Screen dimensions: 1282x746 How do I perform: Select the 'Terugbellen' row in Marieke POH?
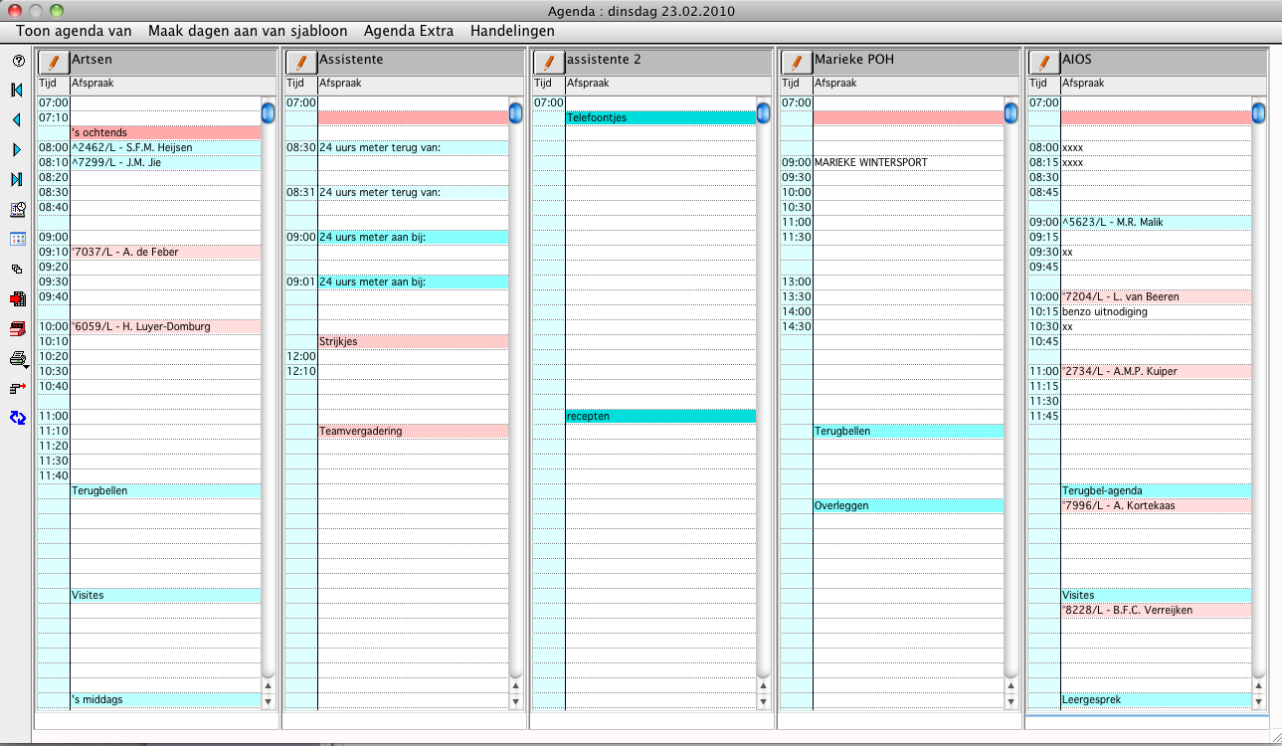pos(908,431)
